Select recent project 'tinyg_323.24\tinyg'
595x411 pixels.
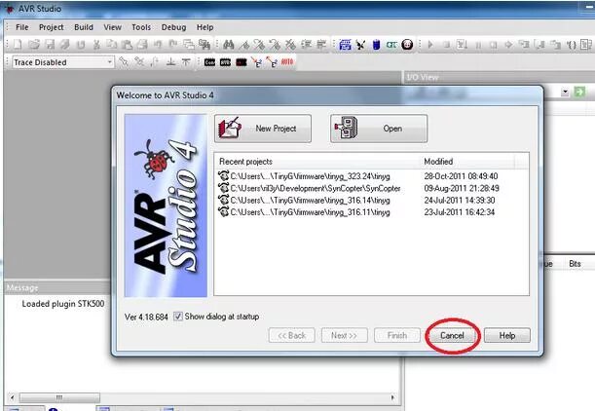coord(305,176)
